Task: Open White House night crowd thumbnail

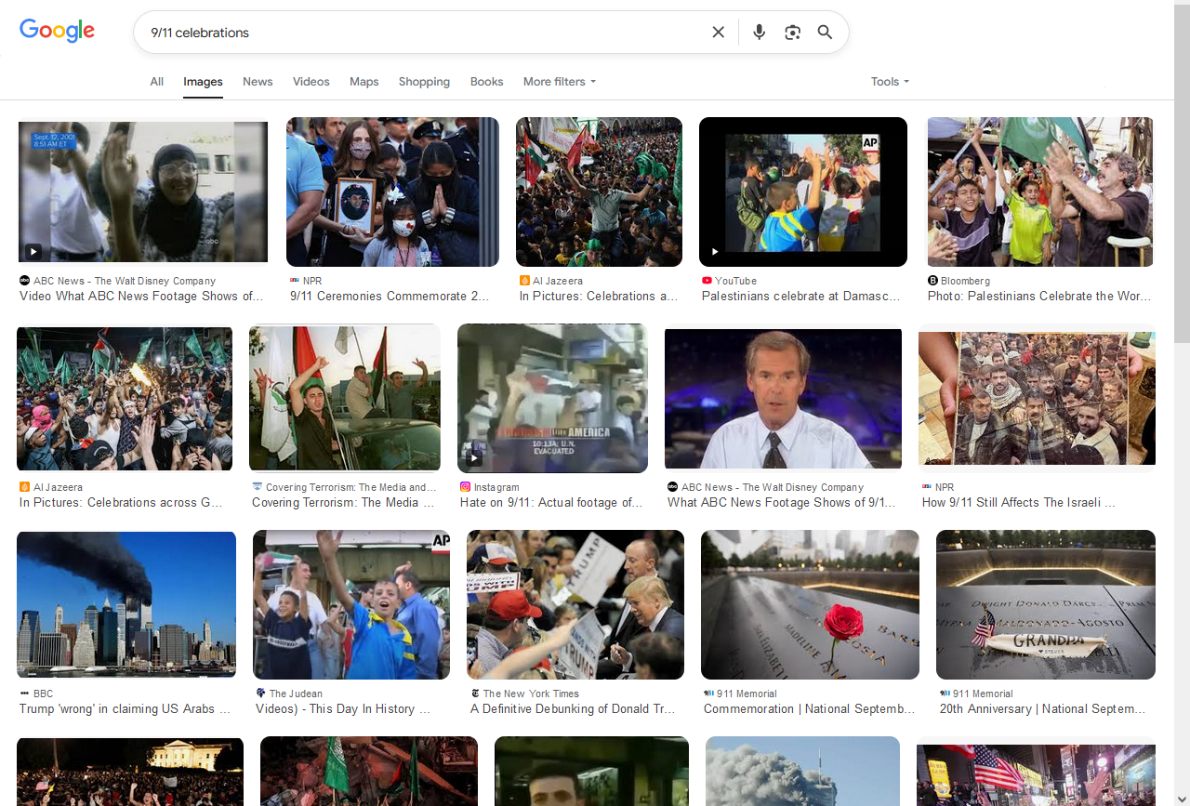Action: (130, 772)
